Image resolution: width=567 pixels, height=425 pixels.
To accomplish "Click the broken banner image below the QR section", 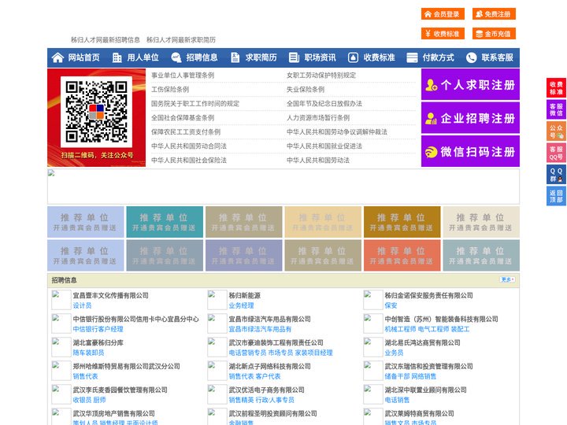I will pyautogui.click(x=283, y=187).
